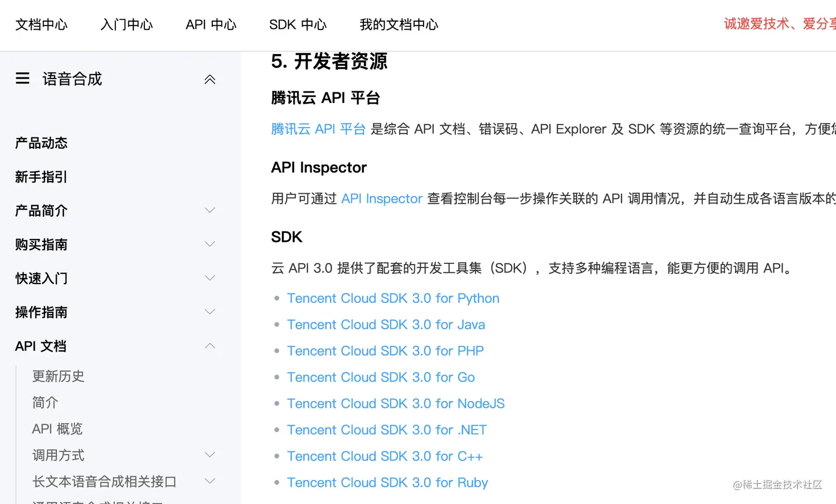The width and height of the screenshot is (836, 504).
Task: Open Tencent Cloud SDK 3.0 for Java
Action: pyautogui.click(x=386, y=325)
